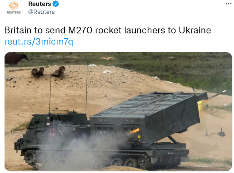Select the tweet headline text
Screen dimensions: 234x173
pos(107,30)
